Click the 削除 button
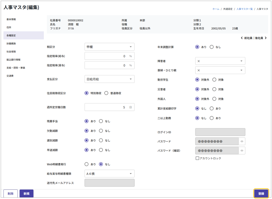Screen dimensions: 272x199 point(11,194)
